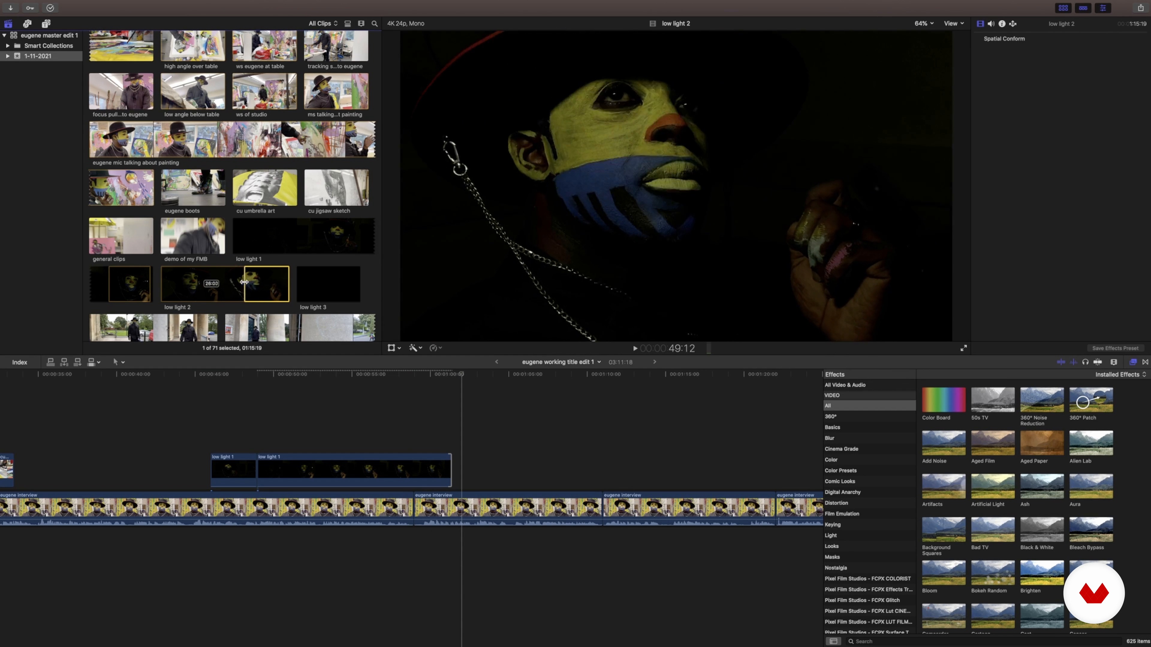Open timeline clip appearance icon
1151x647 pixels.
1114,362
